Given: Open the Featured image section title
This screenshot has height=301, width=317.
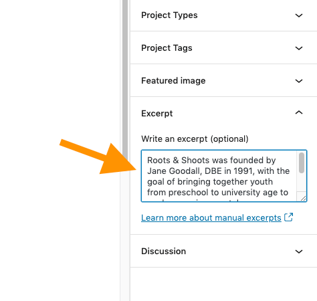Looking at the screenshot, I should [x=173, y=80].
